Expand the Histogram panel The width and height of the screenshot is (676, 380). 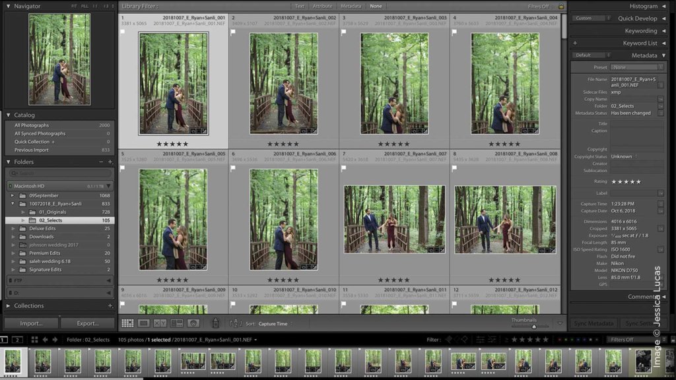664,7
